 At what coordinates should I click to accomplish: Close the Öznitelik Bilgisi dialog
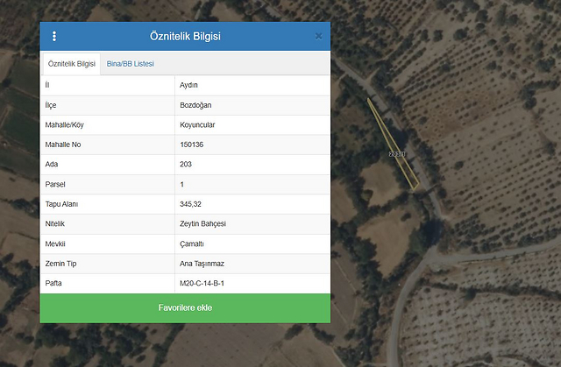(x=318, y=36)
